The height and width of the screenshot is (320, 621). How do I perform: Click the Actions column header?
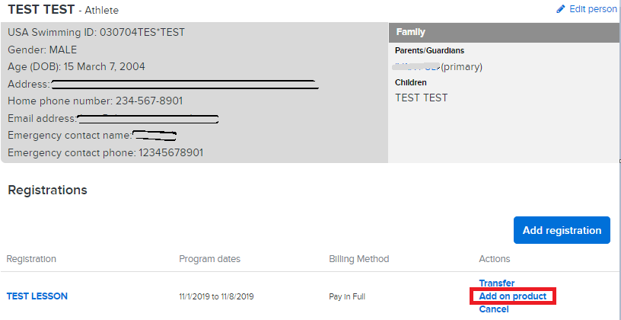[x=494, y=259]
